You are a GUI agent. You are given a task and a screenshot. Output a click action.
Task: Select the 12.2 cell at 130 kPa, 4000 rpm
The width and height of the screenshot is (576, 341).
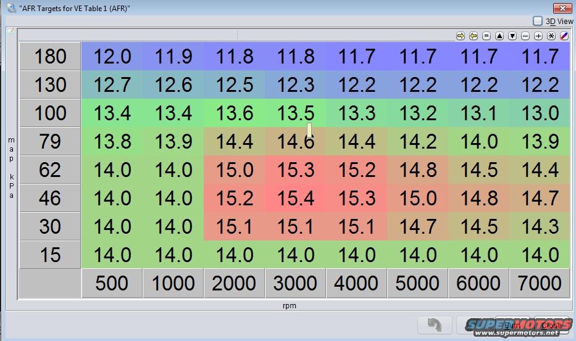coord(356,85)
